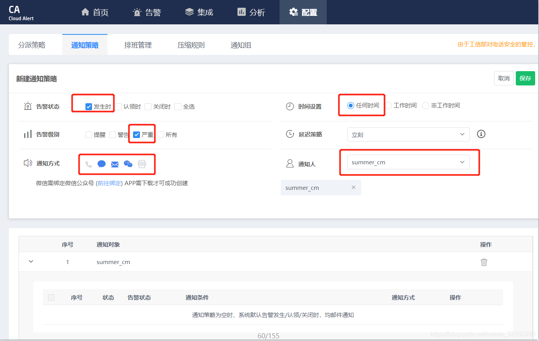The width and height of the screenshot is (539, 341).
Task: Uncheck the 严重 level checkbox
Action: [136, 135]
